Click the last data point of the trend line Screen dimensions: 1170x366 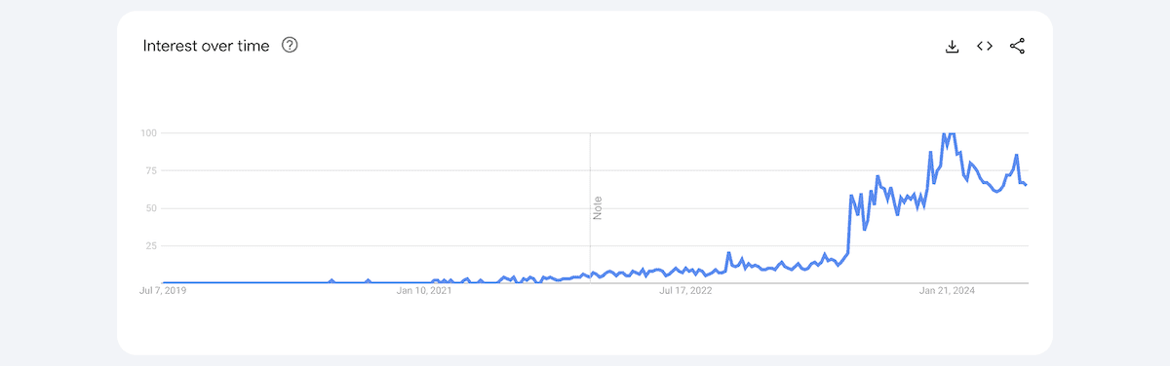1026,184
